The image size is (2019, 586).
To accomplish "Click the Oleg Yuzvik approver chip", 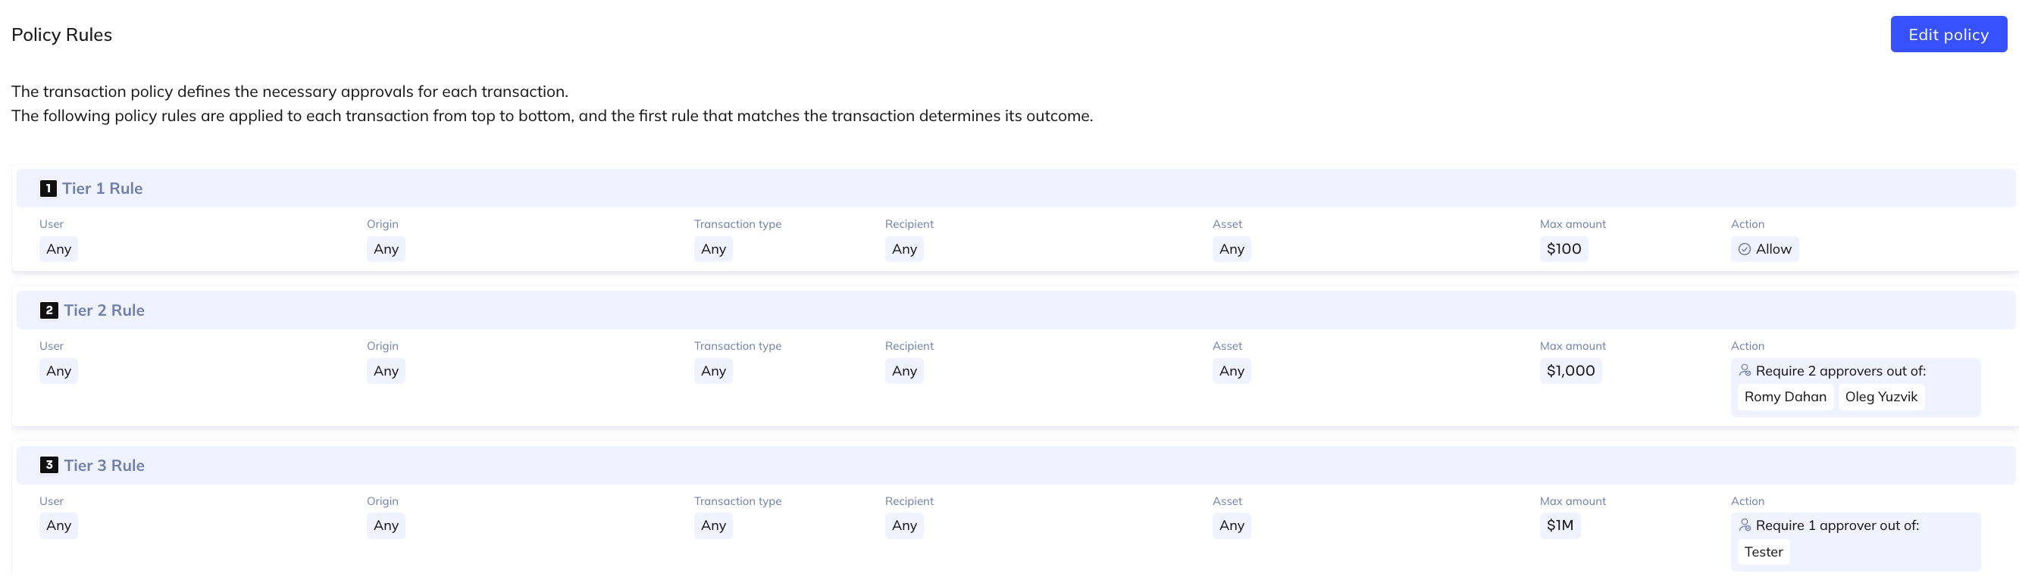I will click(1880, 397).
